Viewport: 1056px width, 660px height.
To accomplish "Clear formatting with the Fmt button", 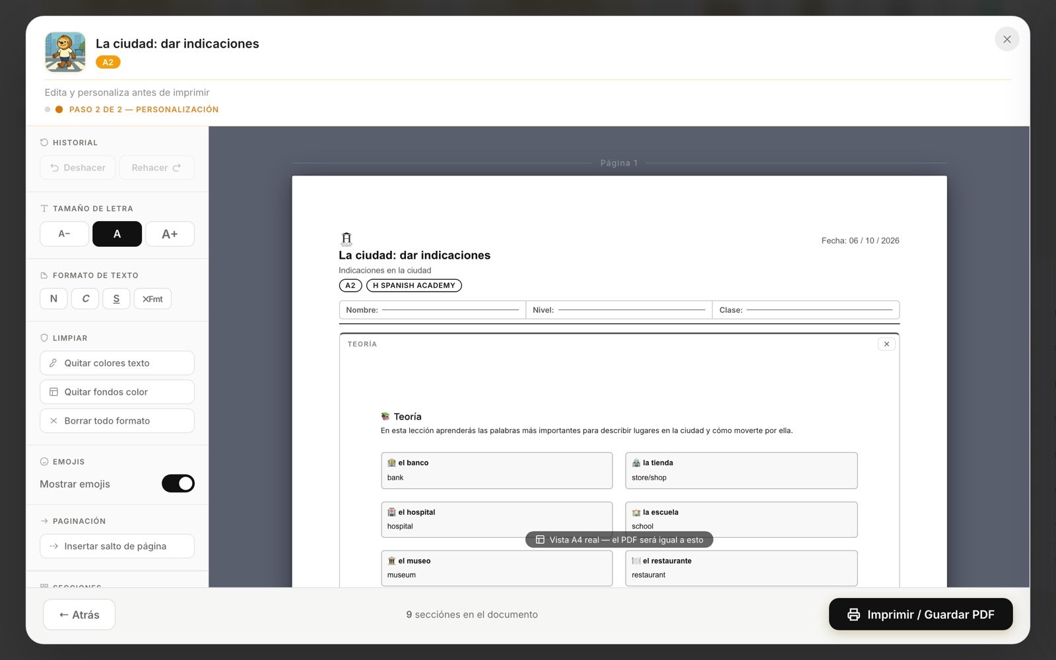I will (152, 299).
